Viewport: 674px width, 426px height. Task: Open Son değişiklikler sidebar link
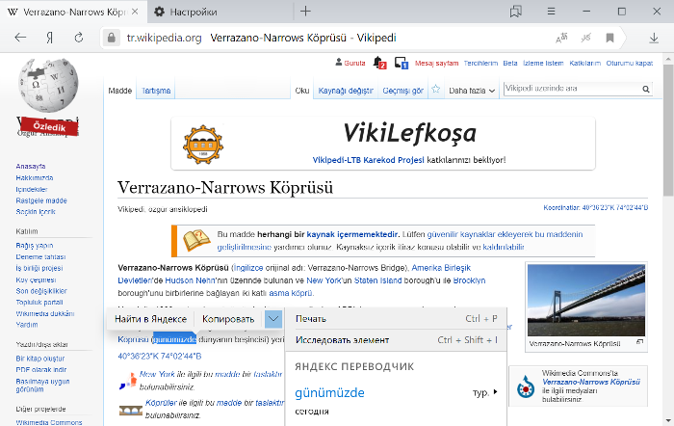click(x=41, y=291)
